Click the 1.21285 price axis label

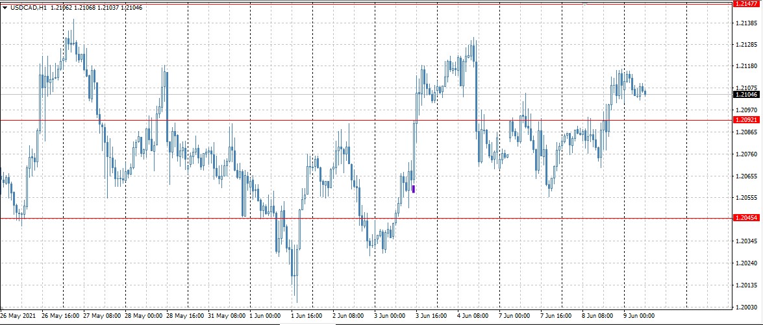tap(746, 45)
